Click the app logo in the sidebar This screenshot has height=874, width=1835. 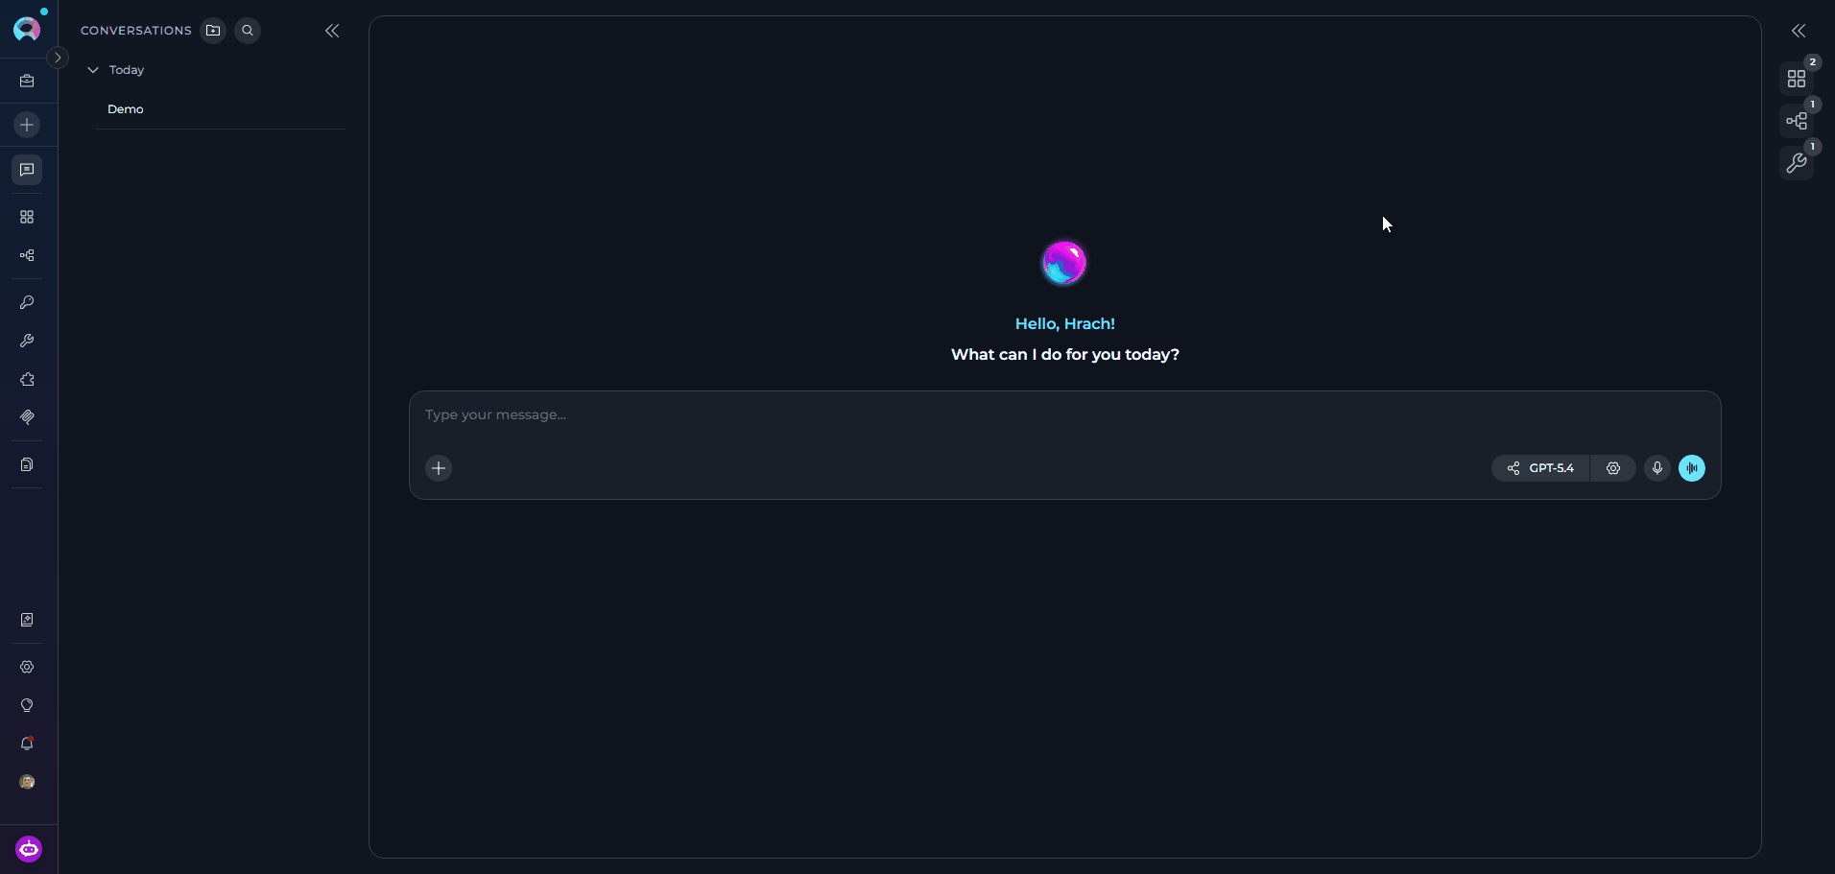27,29
